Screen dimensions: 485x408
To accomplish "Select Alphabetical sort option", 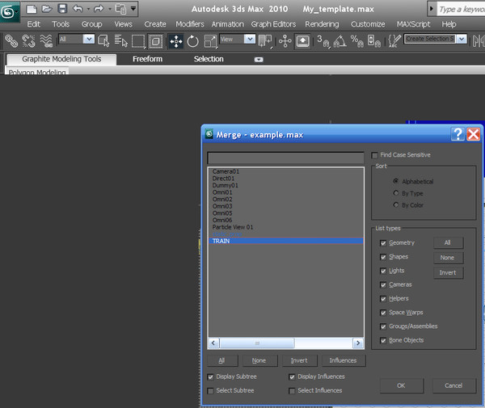I will (395, 181).
